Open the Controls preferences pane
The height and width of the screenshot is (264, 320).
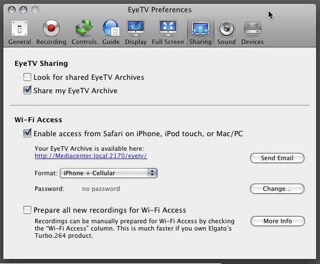(x=84, y=32)
